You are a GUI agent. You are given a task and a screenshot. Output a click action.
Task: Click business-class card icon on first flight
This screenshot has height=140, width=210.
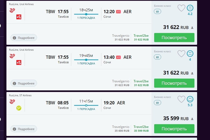point(157,12)
